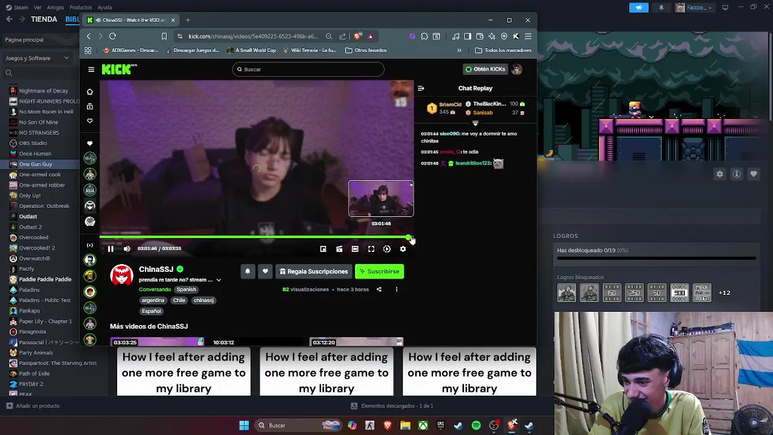The width and height of the screenshot is (773, 435).
Task: Open the Brave Rewards triangle icon
Action: point(370,36)
